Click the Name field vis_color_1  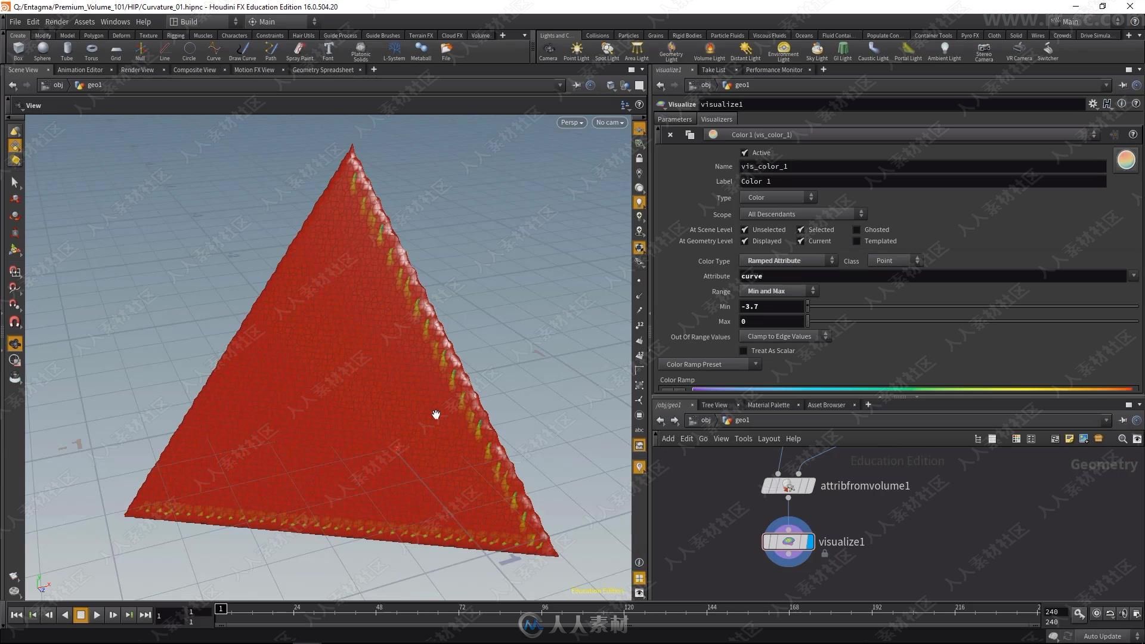point(923,166)
